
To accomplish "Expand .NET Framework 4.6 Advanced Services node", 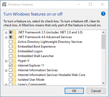I will click(x=6, y=37).
